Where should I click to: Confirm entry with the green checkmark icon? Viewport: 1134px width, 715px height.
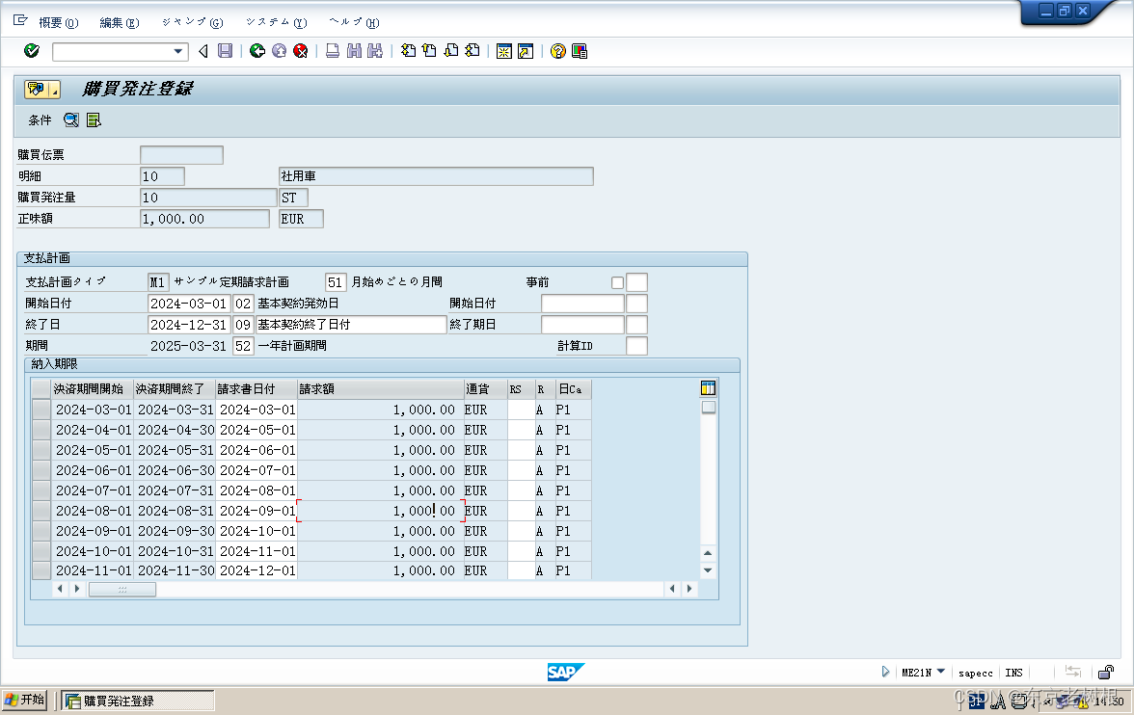31,51
